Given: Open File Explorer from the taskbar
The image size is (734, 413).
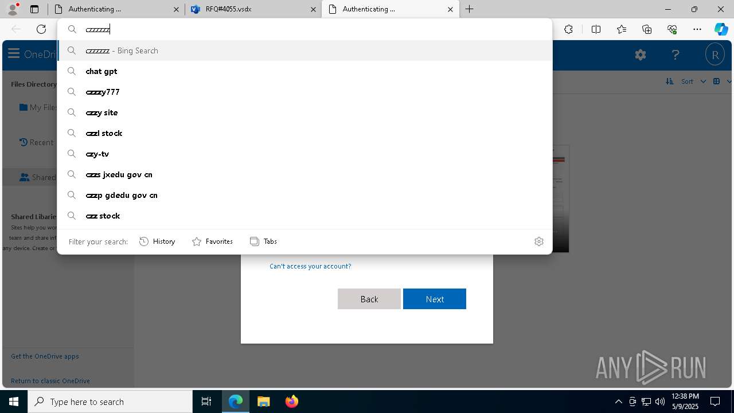Looking at the screenshot, I should tap(264, 402).
